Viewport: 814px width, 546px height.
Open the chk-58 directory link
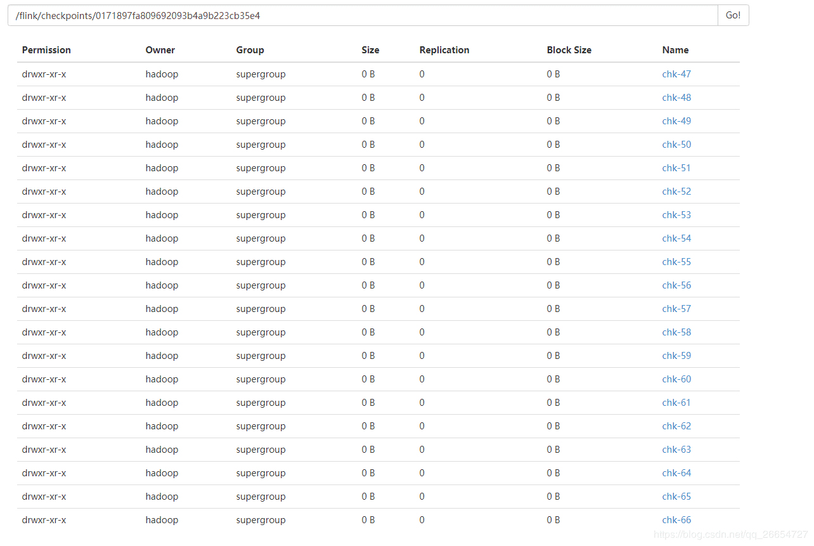676,332
